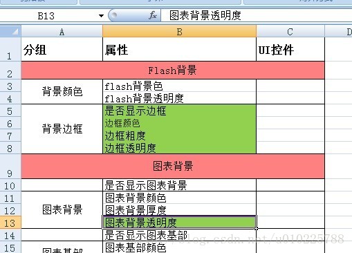Click the 背景边框 merged cell
The height and width of the screenshot is (253, 352).
click(x=62, y=129)
